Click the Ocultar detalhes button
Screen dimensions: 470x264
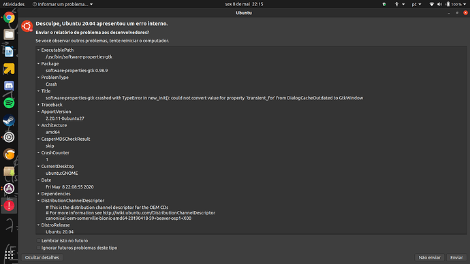42,257
